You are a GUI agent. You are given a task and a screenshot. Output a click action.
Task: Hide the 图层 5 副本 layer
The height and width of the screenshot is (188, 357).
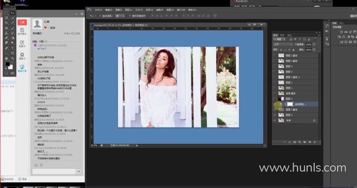(274, 110)
